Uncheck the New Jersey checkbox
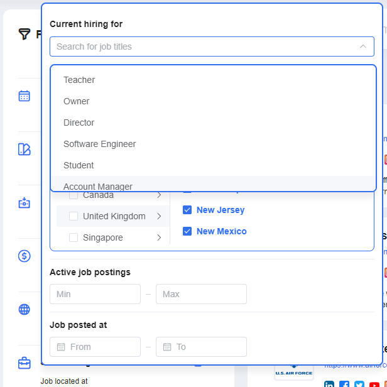 tap(187, 210)
